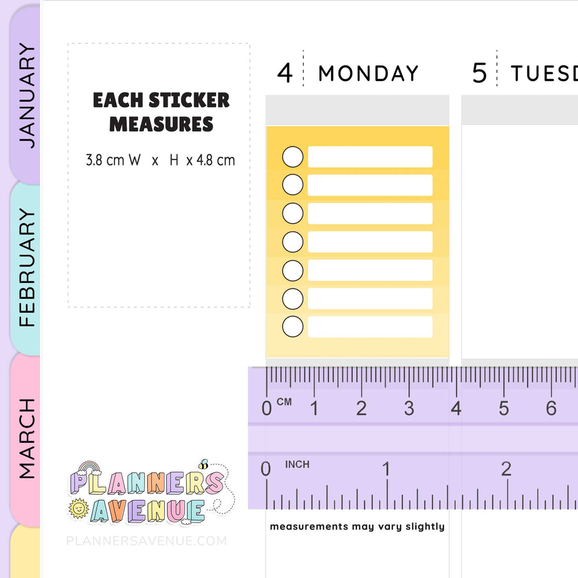This screenshot has height=578, width=578.
Task: Click the "Each Sticker Measures" size box
Action: pos(160,175)
